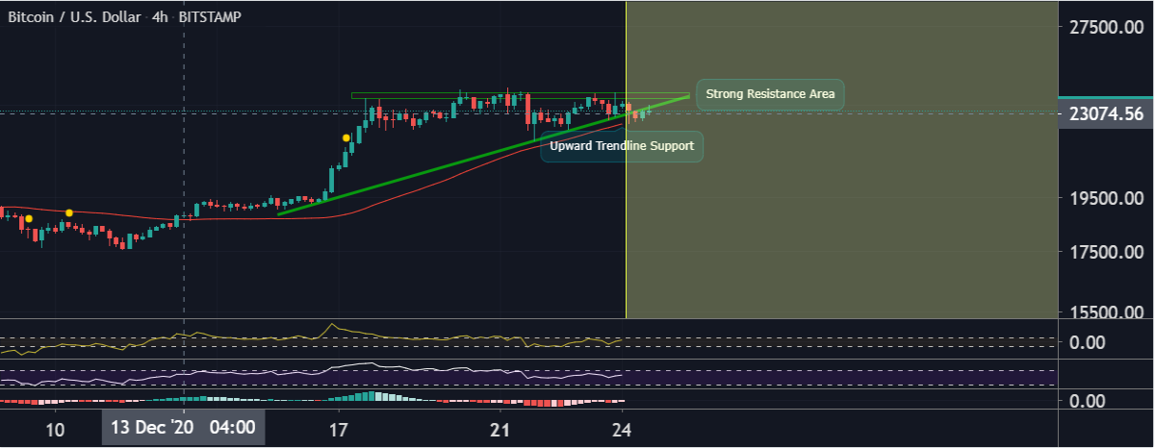
Task: Select the Strong Resistance Area label
Action: [x=770, y=94]
